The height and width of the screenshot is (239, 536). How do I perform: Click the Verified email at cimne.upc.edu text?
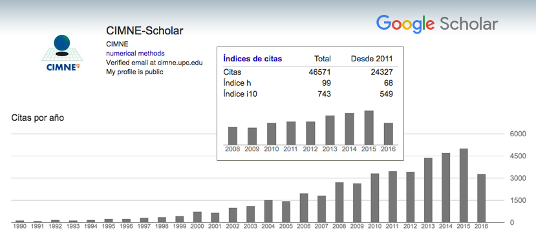(155, 63)
